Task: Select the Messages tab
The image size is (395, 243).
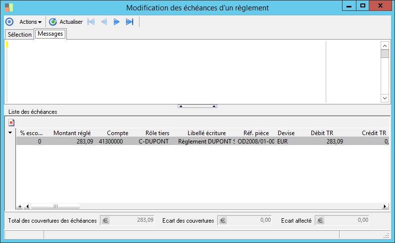Action: [50, 34]
